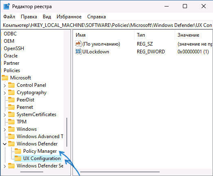Select the OEM key in tree

[9, 41]
